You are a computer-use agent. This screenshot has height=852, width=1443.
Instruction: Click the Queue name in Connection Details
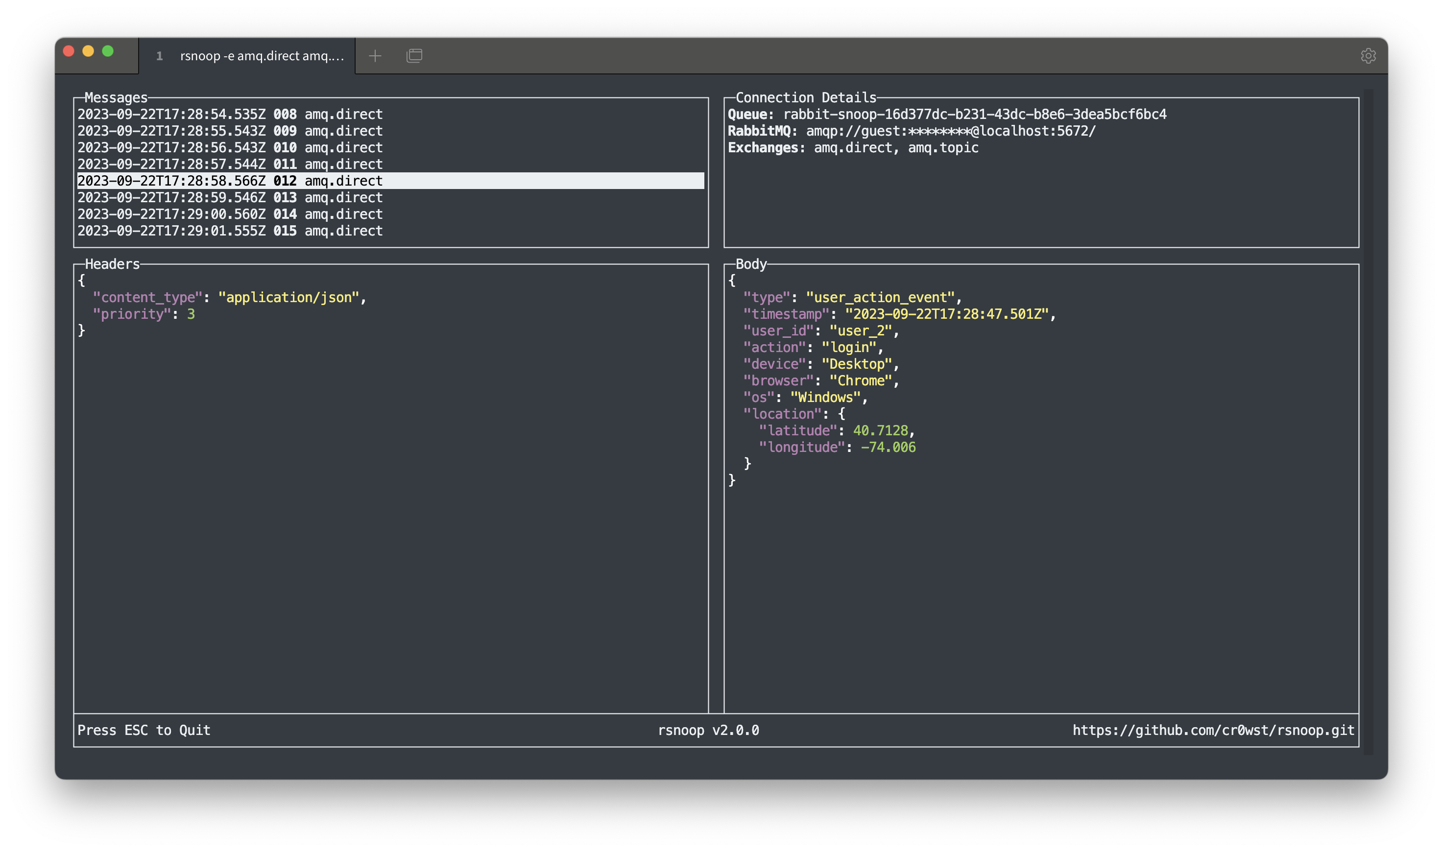pyautogui.click(x=974, y=114)
